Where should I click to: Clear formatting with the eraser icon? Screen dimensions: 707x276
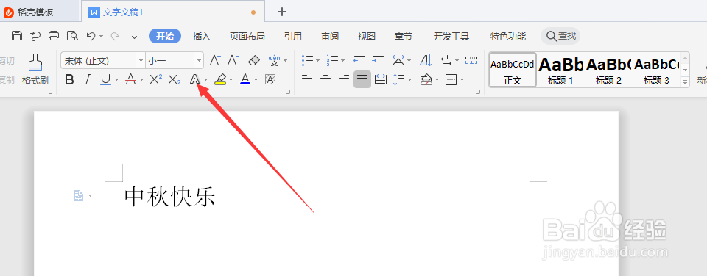pos(254,60)
